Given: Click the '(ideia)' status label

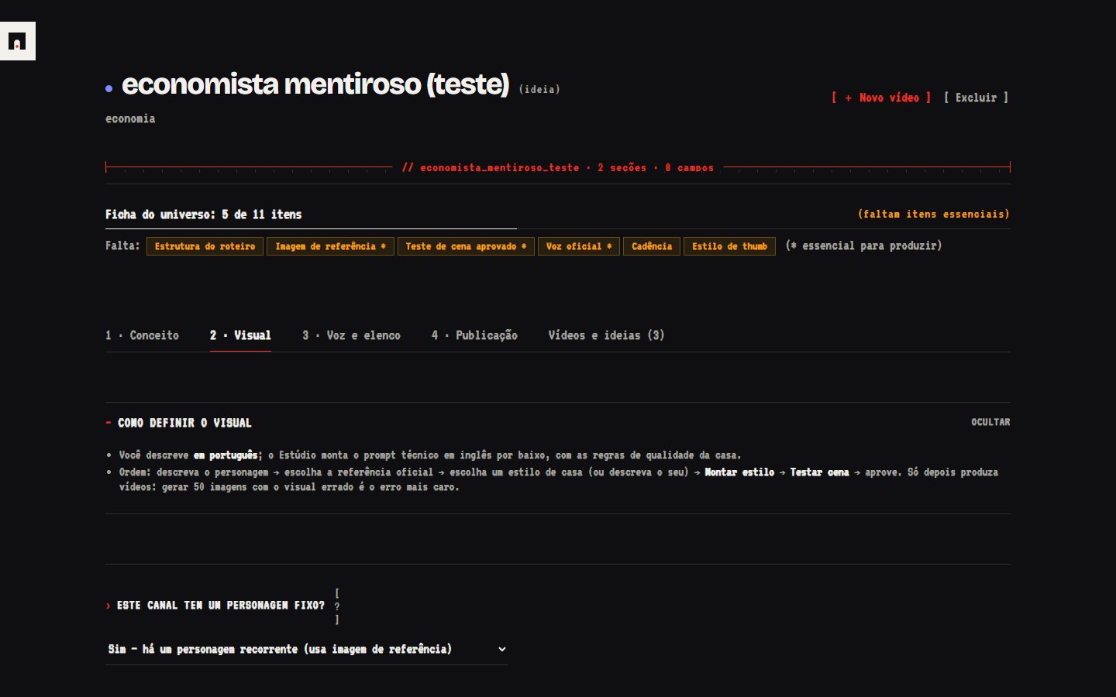Looking at the screenshot, I should point(539,89).
